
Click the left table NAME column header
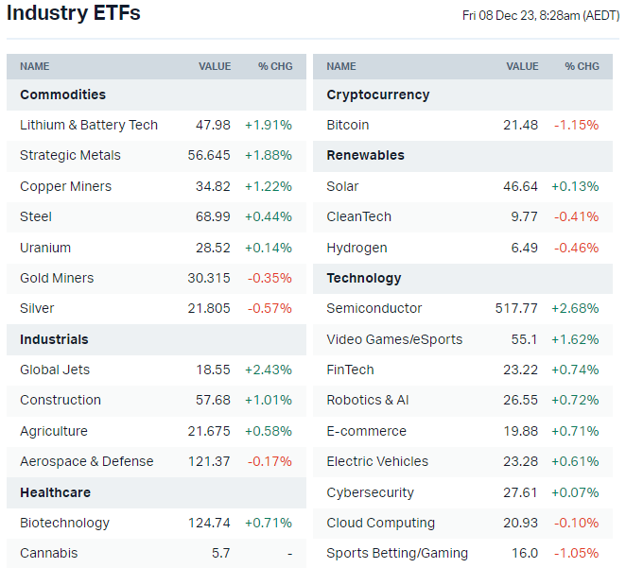pos(35,66)
